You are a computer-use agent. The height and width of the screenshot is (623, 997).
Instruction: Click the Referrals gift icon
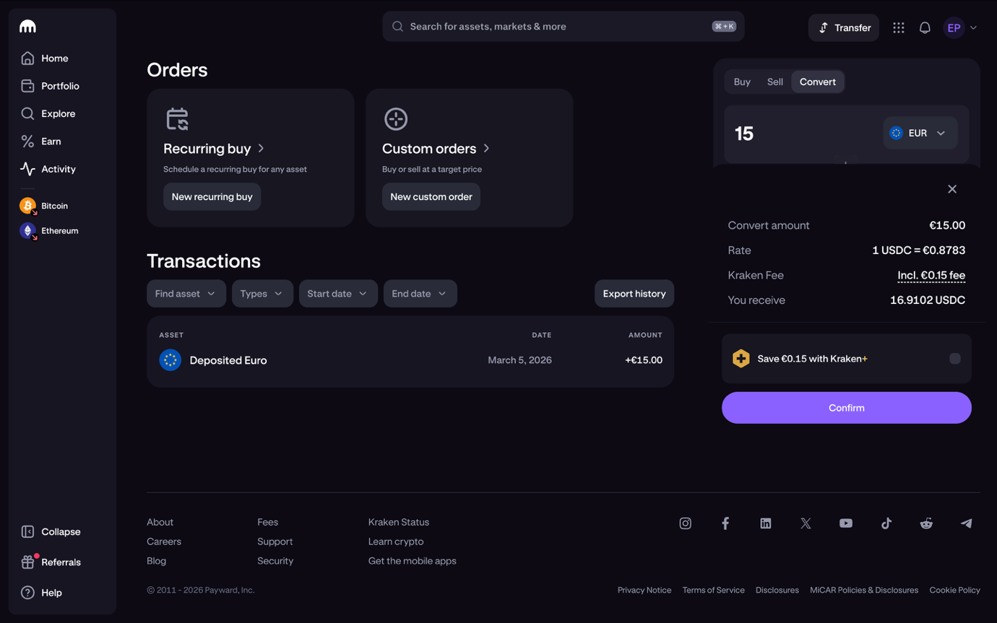(27, 562)
